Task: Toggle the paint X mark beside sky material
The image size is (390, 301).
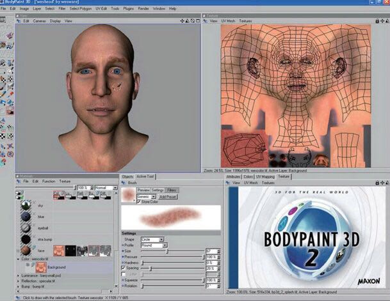Action: click(x=34, y=202)
